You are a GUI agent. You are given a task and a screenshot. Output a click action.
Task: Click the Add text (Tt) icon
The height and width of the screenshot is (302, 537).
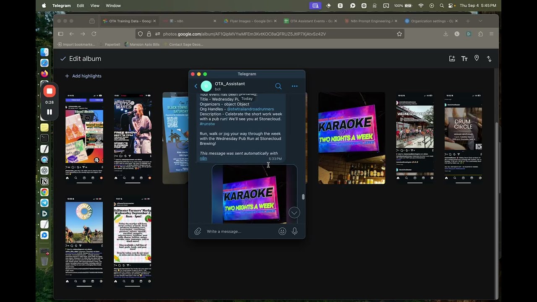point(464,59)
